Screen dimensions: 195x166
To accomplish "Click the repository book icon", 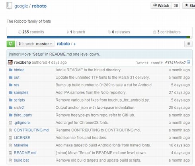I will [x=9, y=6].
